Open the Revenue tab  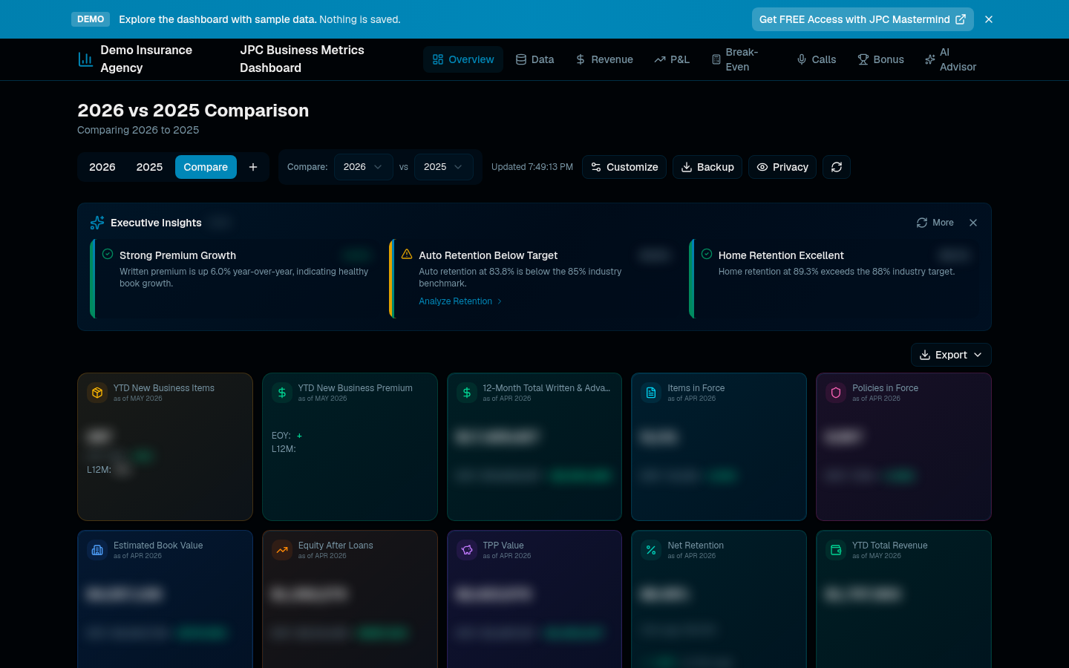click(x=604, y=59)
